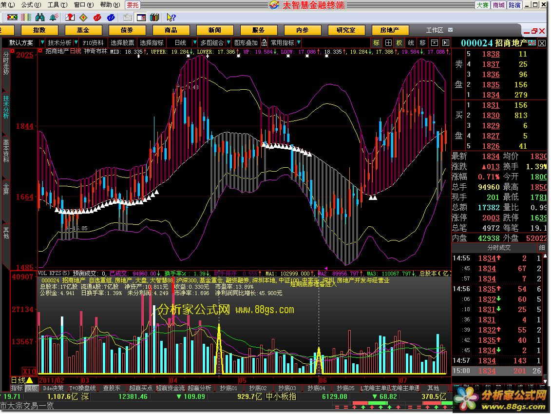The height and width of the screenshot is (414, 551).
Task: Click the 全屏 fullscreen side tab
Action: 6,189
